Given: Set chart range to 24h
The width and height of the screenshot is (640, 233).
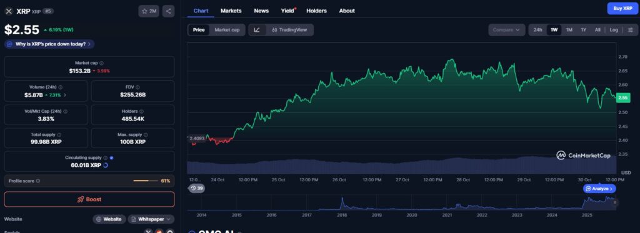Looking at the screenshot, I should tap(537, 30).
